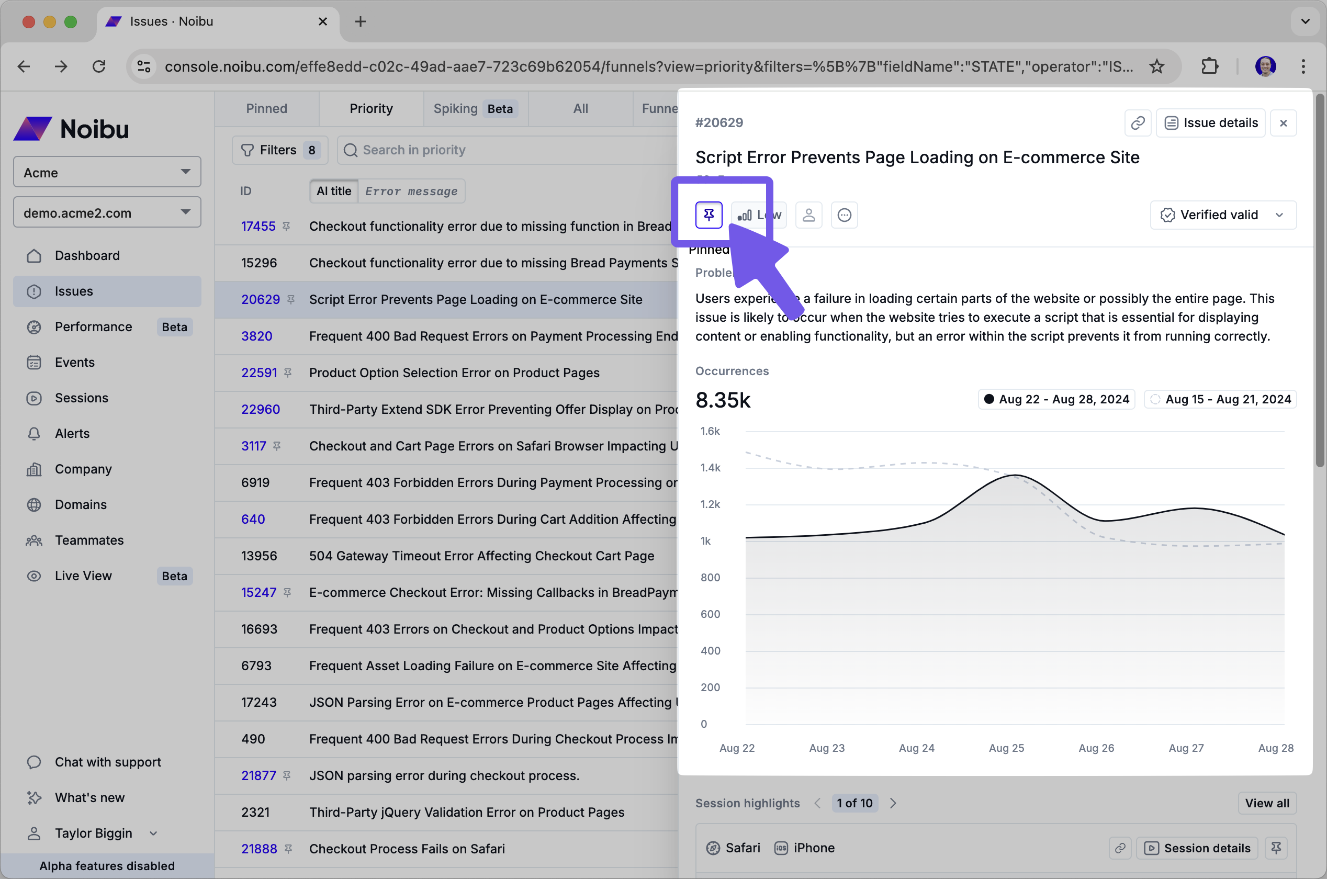
Task: Open the Issue details button
Action: pos(1210,123)
